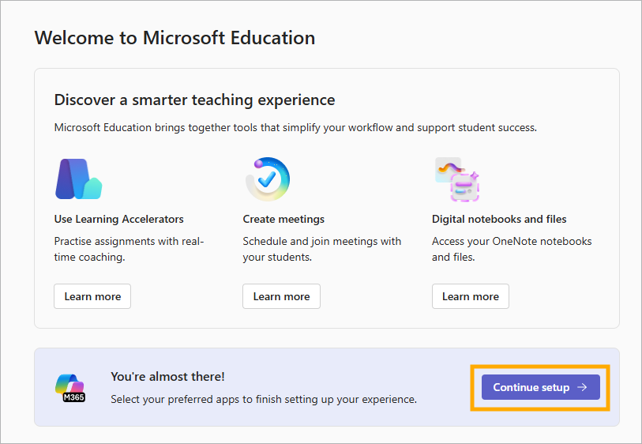The height and width of the screenshot is (444, 642).
Task: Click the You're almost there! heading
Action: (x=167, y=376)
